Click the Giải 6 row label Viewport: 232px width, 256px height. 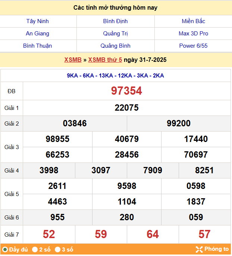point(12,218)
